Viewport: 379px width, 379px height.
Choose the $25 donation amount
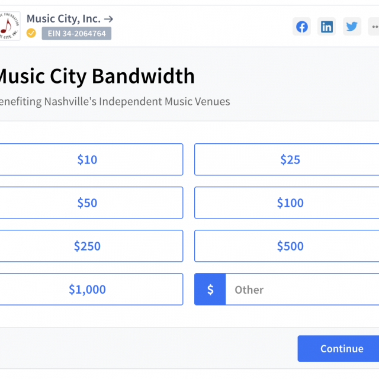click(x=290, y=160)
